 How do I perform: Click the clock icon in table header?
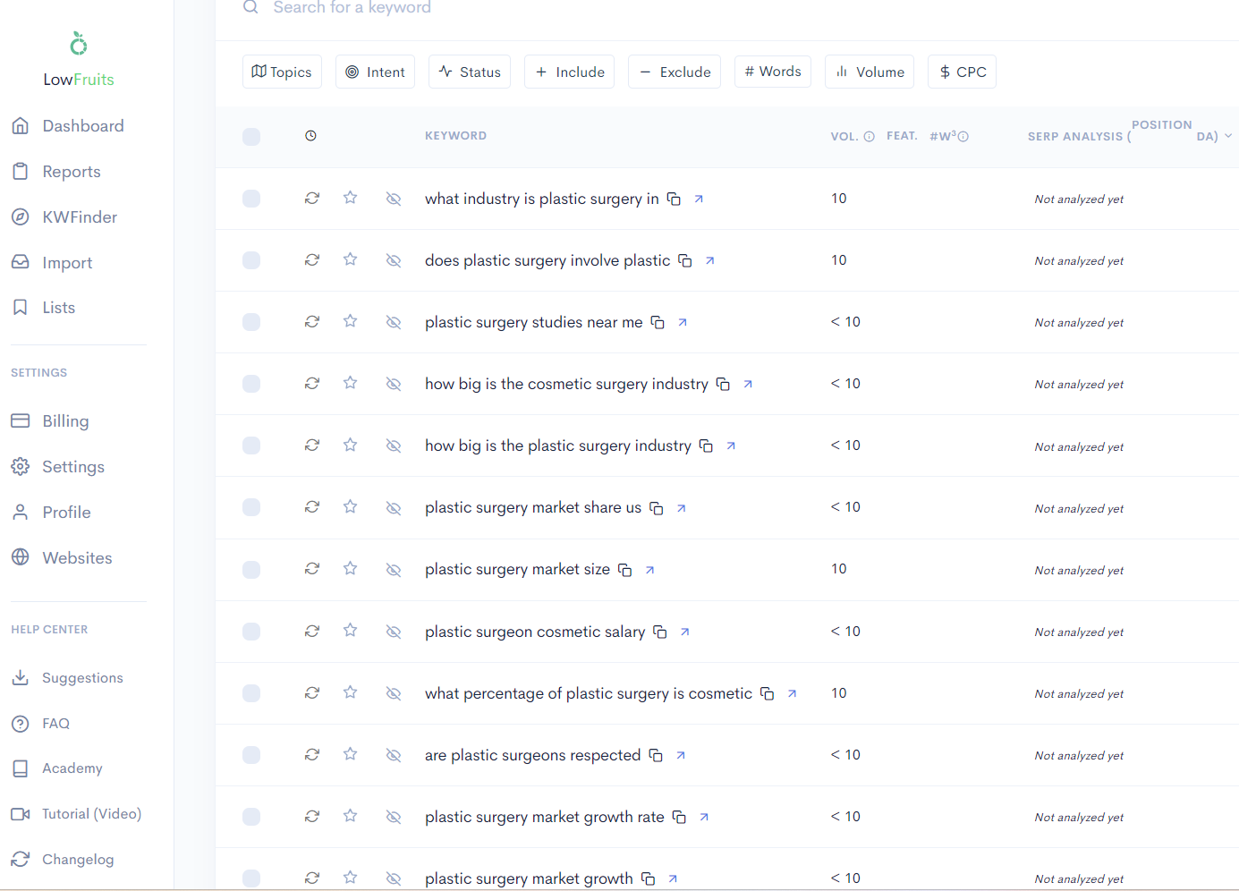(x=310, y=136)
